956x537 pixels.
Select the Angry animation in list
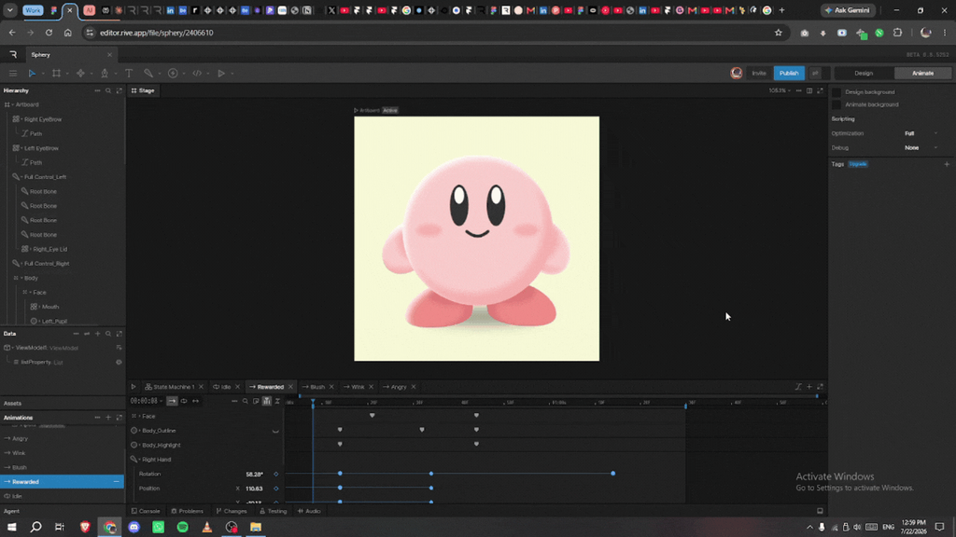62,438
